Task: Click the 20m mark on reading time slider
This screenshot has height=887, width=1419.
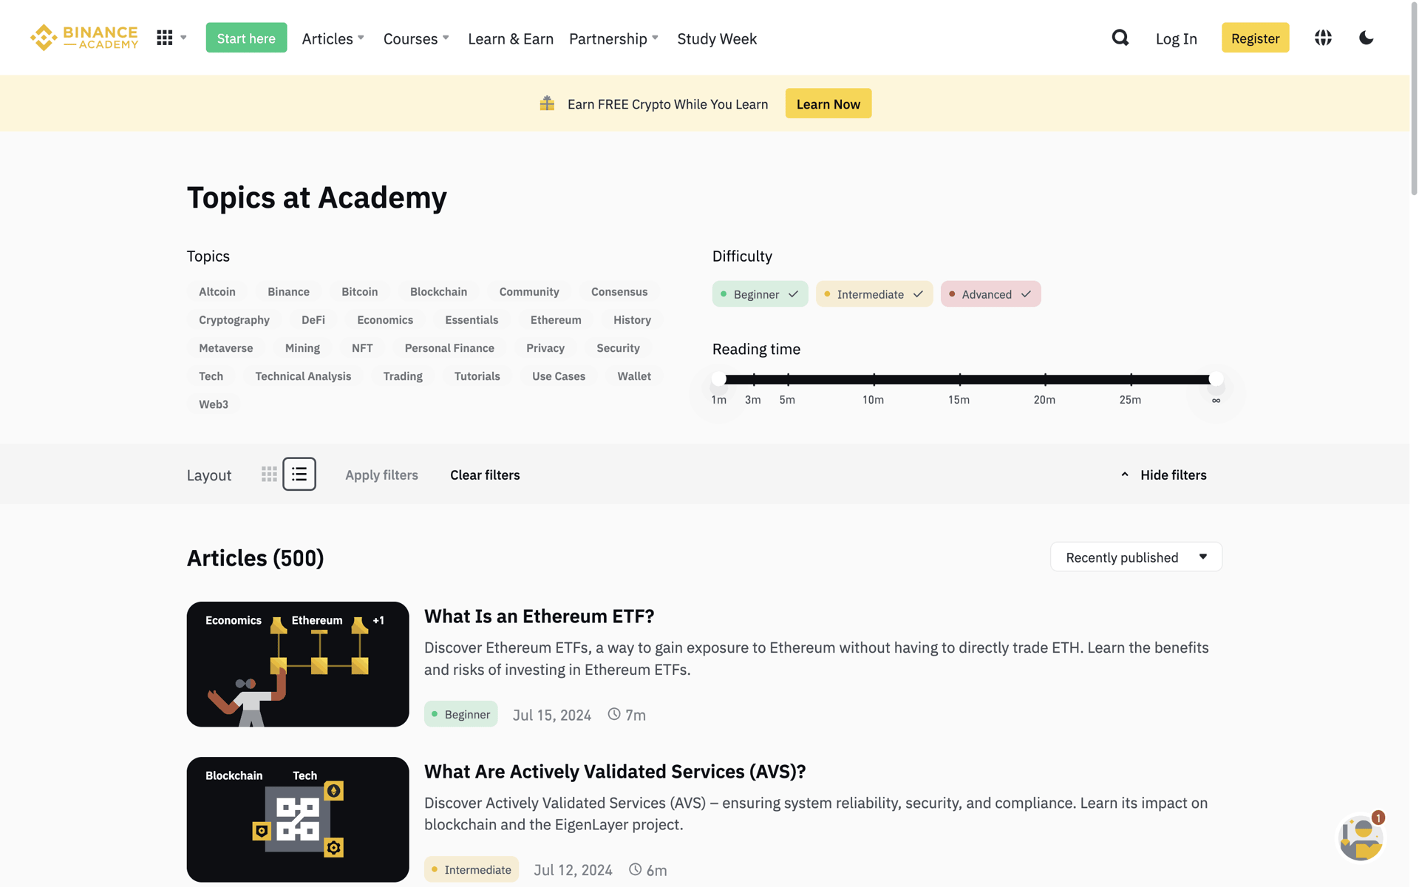Action: coord(1045,380)
